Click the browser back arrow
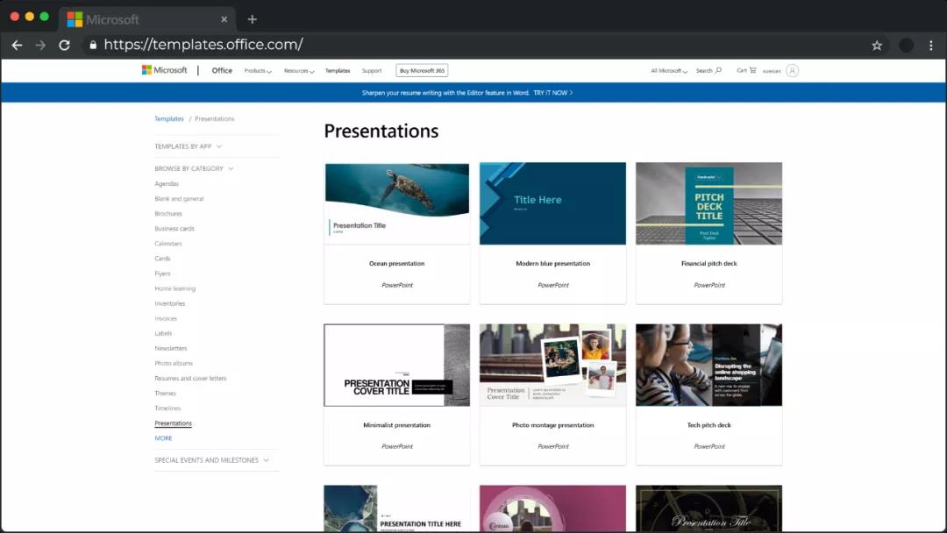This screenshot has height=533, width=947. click(17, 45)
